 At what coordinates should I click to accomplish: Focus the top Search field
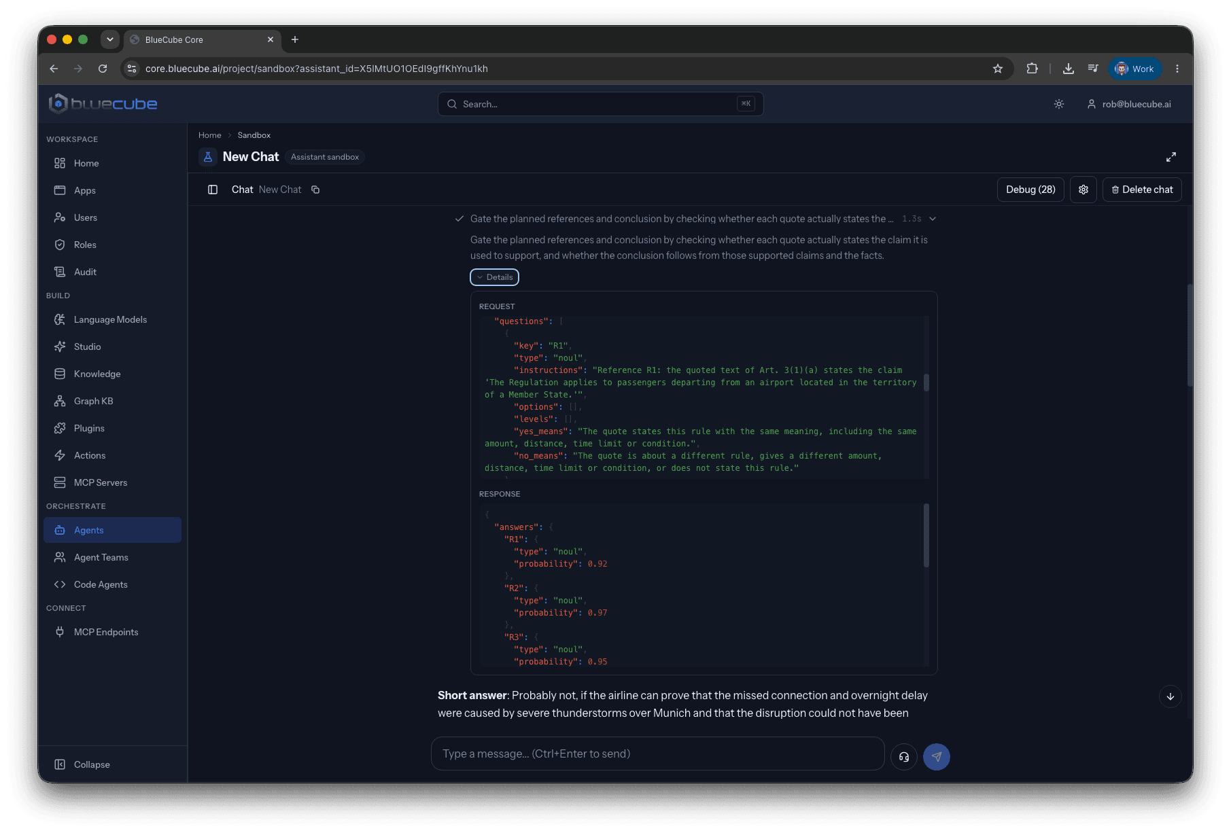(x=601, y=104)
